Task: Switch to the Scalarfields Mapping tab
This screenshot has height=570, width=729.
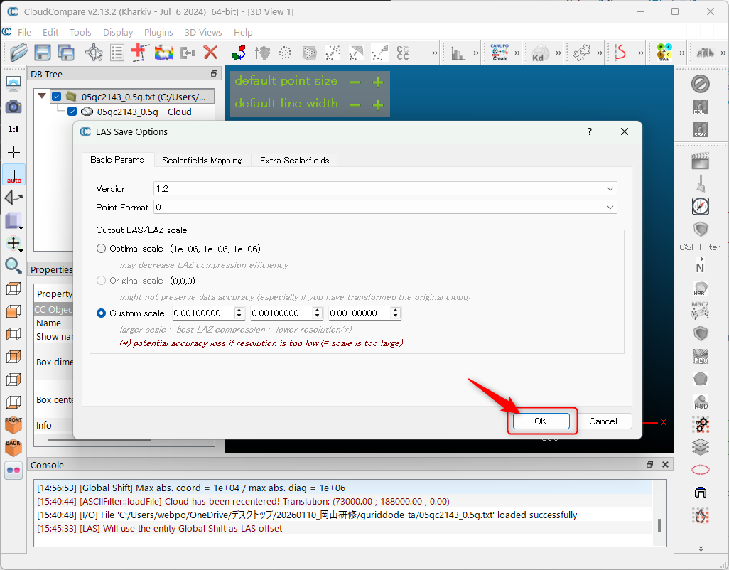Action: [202, 160]
